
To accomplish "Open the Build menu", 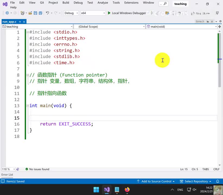I will tap(66, 2).
